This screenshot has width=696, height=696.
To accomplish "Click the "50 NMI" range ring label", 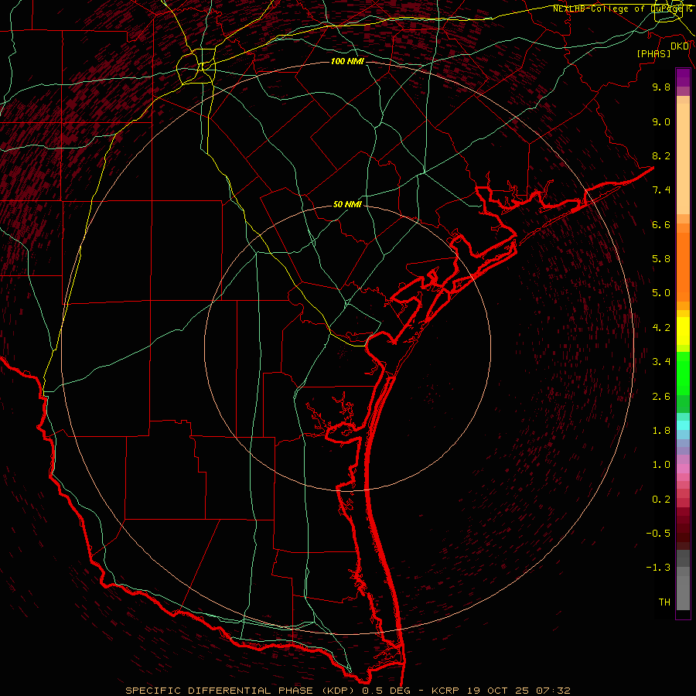I will point(347,204).
